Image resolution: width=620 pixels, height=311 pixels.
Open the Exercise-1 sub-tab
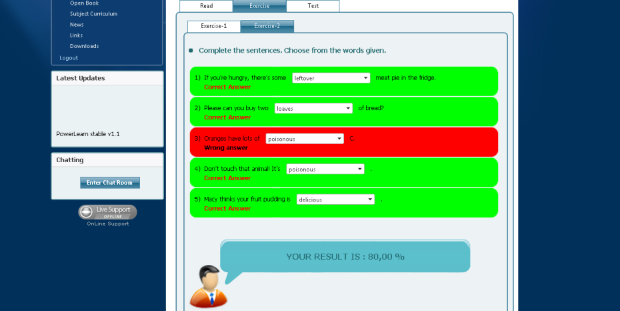(213, 26)
